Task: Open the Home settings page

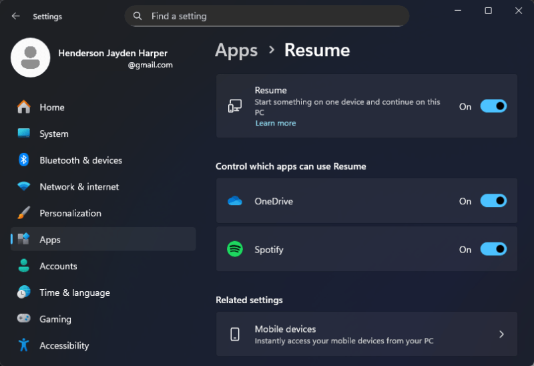Action: point(103,107)
